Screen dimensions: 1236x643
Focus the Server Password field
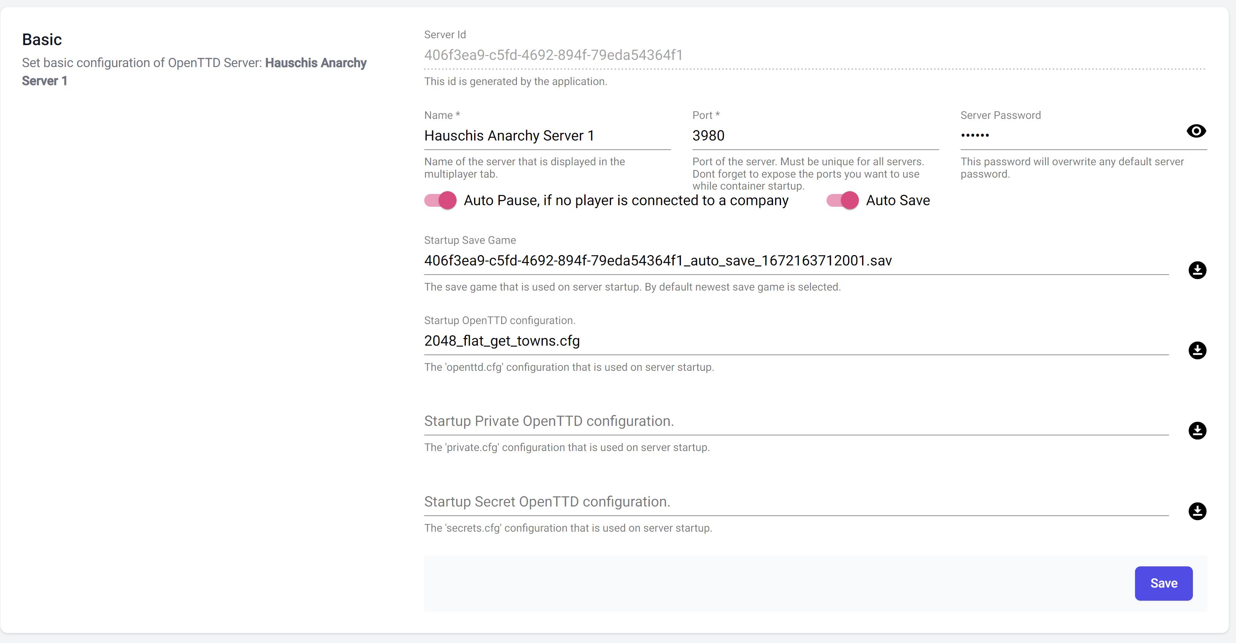click(1070, 136)
